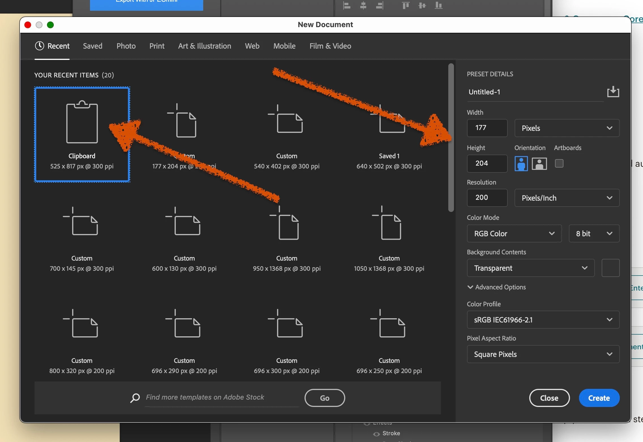
Task: Select the Clipboard preset thumbnail
Action: tap(82, 134)
